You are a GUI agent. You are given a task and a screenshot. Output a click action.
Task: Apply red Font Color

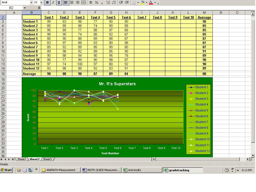coord(151,2)
